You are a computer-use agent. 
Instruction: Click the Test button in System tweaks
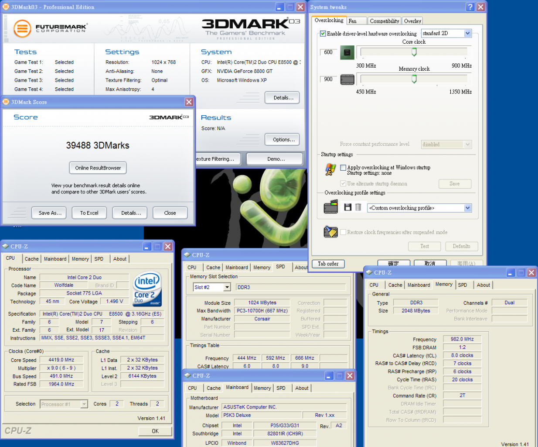point(425,246)
